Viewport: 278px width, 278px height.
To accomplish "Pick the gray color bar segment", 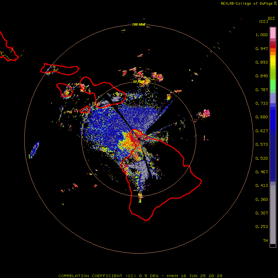I will pyautogui.click(x=273, y=215).
